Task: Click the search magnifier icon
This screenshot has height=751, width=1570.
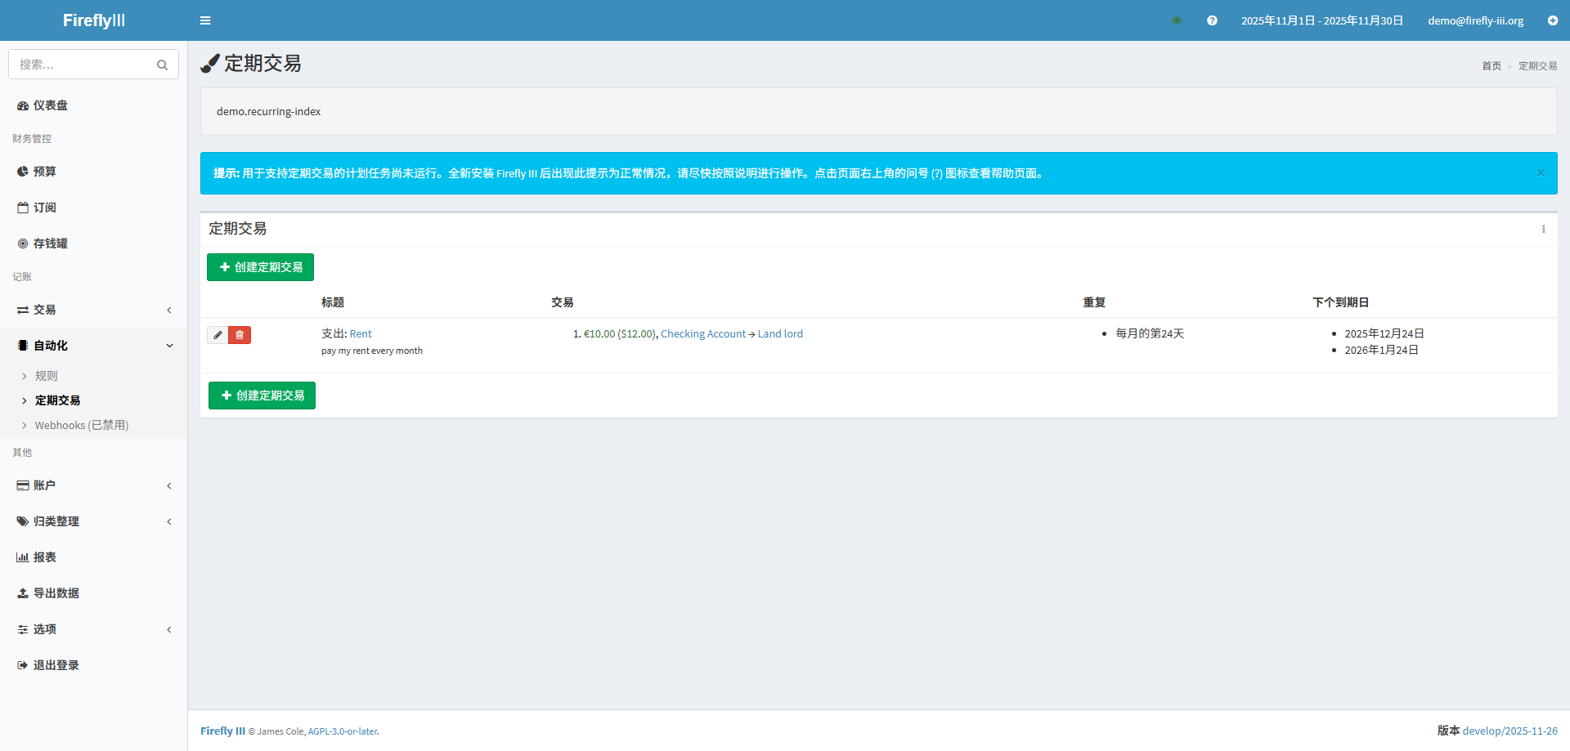Action: click(x=162, y=65)
